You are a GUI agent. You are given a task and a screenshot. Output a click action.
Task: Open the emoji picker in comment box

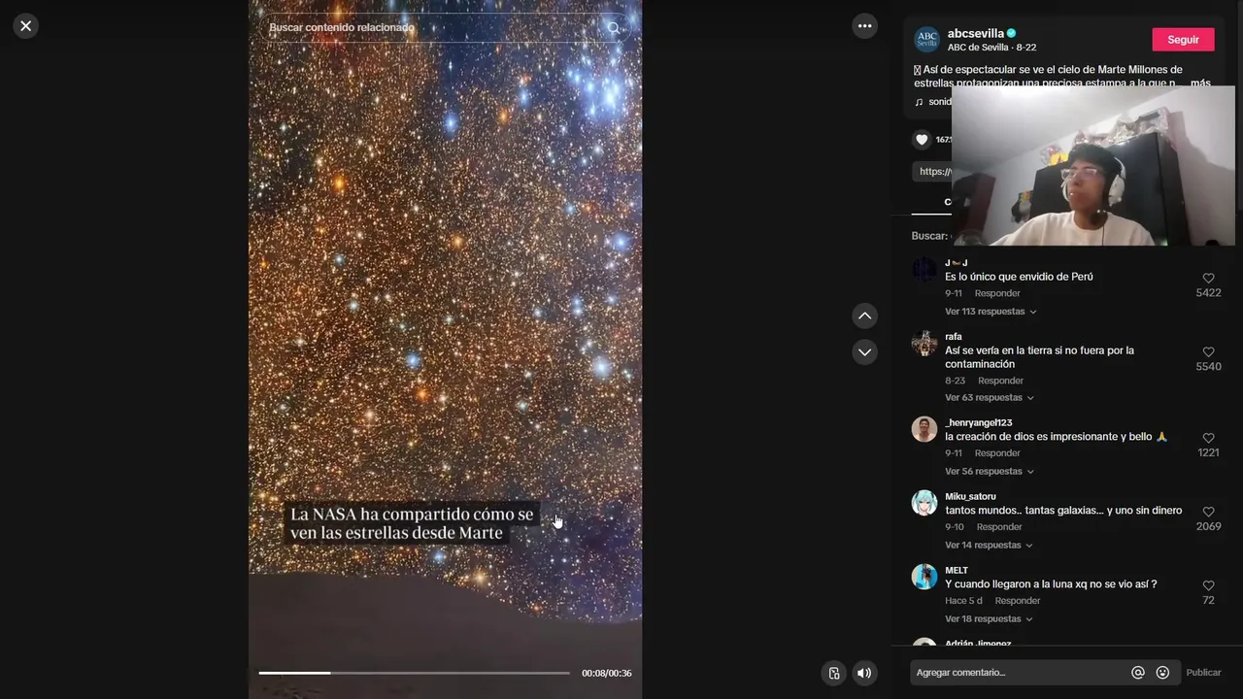click(x=1162, y=672)
